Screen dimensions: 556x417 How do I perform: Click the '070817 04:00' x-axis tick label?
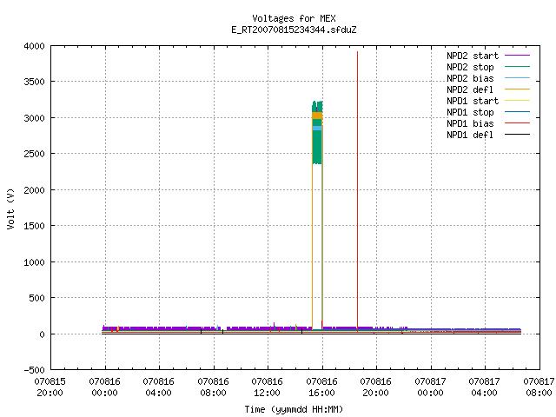pyautogui.click(x=484, y=387)
